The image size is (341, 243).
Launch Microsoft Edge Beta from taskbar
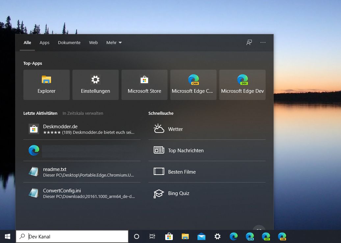click(x=250, y=236)
